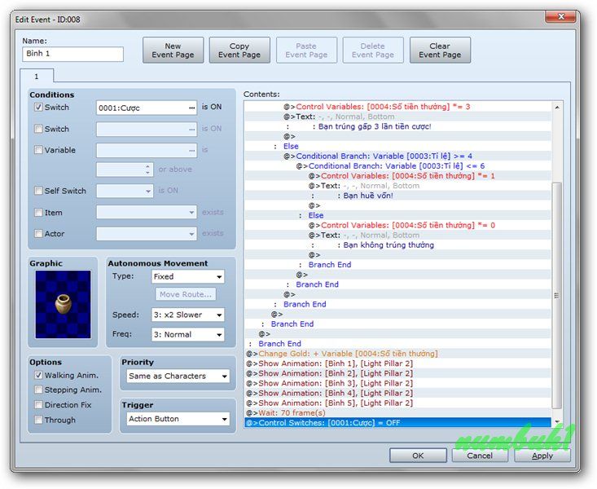Click the New Event Page button
Screen dimensions: 597x489
click(x=173, y=51)
